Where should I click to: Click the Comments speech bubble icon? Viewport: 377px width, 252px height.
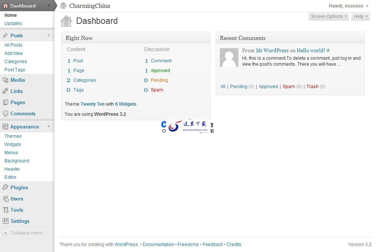click(x=5, y=113)
